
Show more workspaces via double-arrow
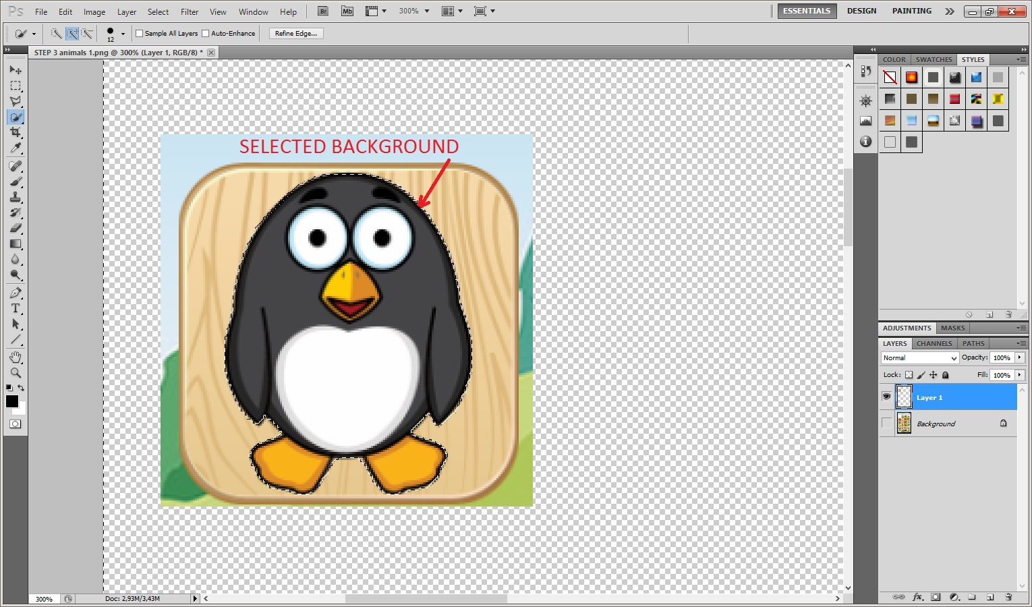click(950, 11)
